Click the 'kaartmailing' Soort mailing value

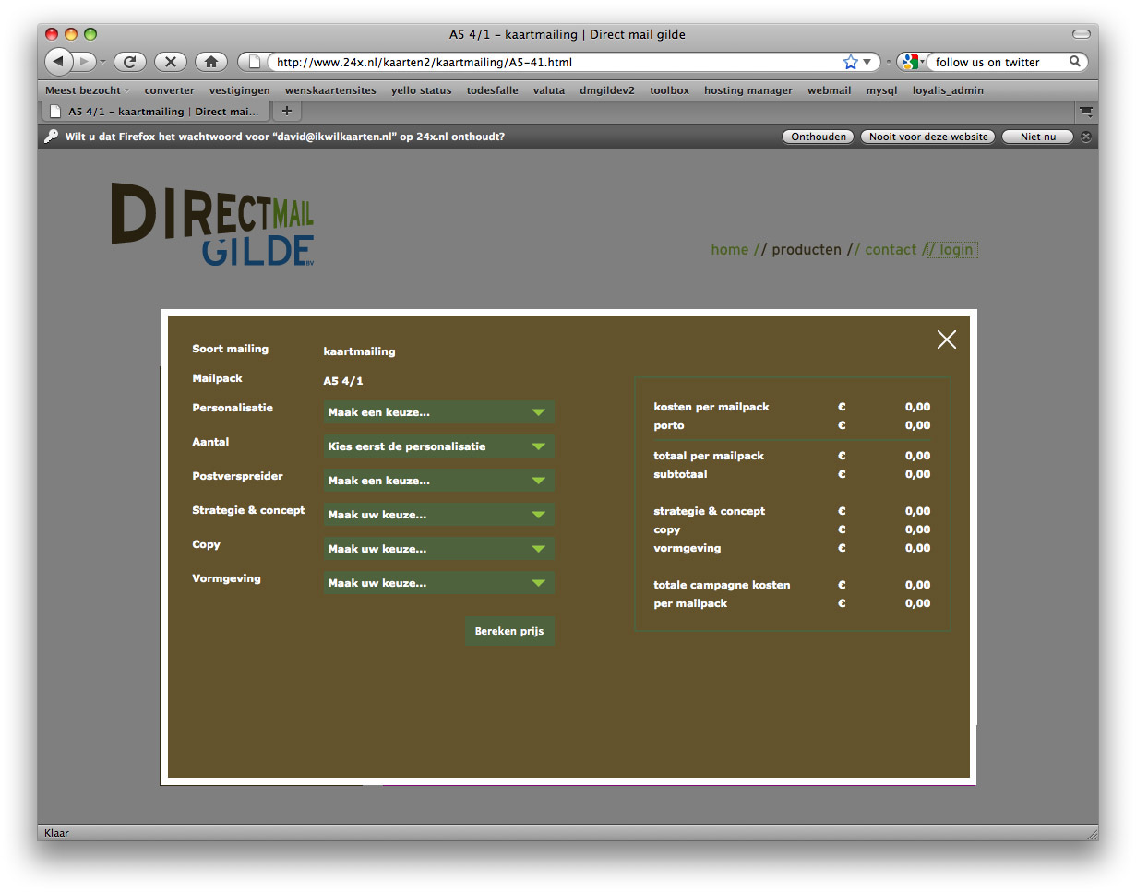[359, 351]
